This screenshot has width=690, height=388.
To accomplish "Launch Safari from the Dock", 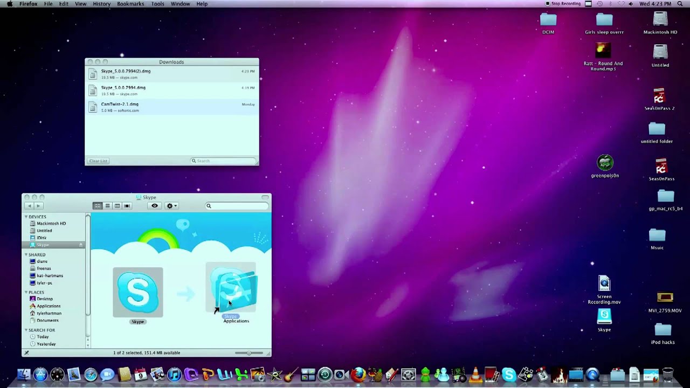I will [x=90, y=375].
